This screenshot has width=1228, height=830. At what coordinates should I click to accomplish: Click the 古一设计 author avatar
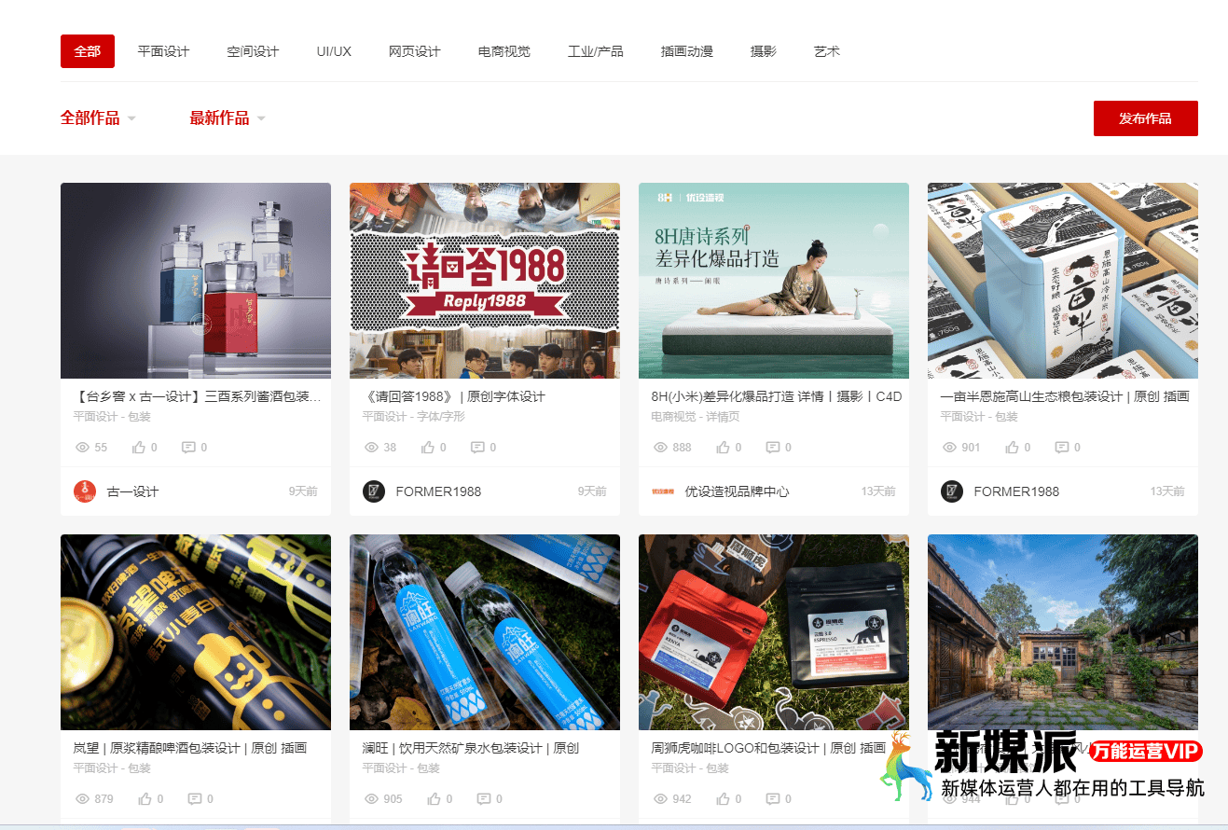pyautogui.click(x=85, y=491)
